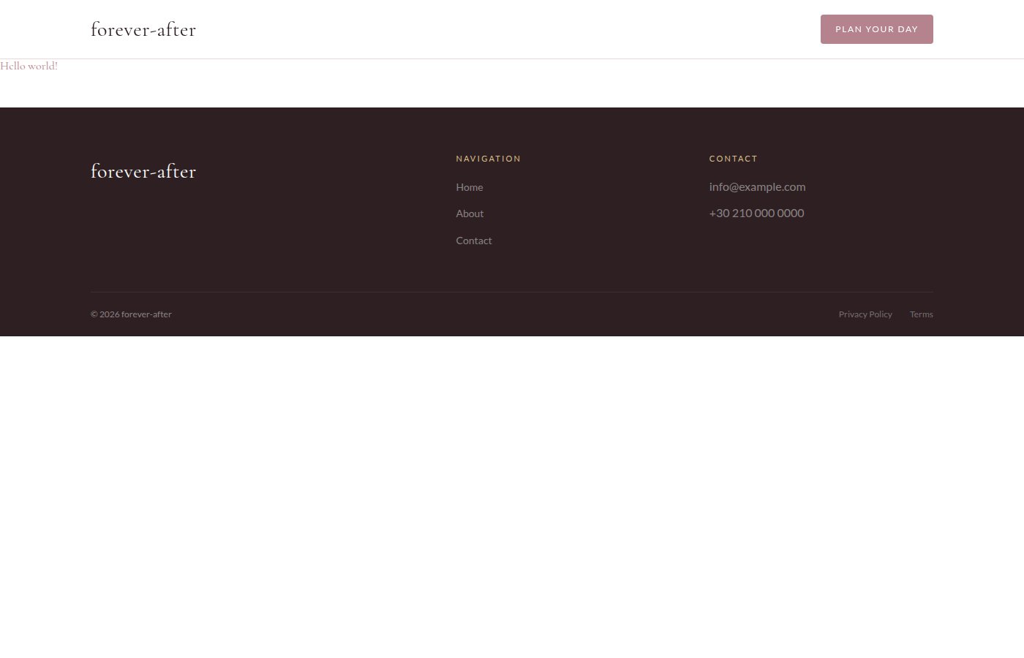
Task: Click the phone number +30 210 000 0000
Action: 756,213
